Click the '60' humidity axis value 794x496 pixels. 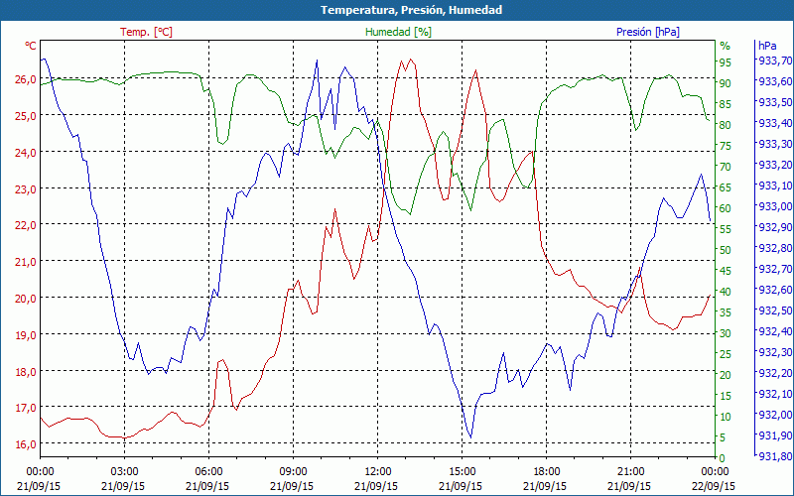[x=726, y=208]
